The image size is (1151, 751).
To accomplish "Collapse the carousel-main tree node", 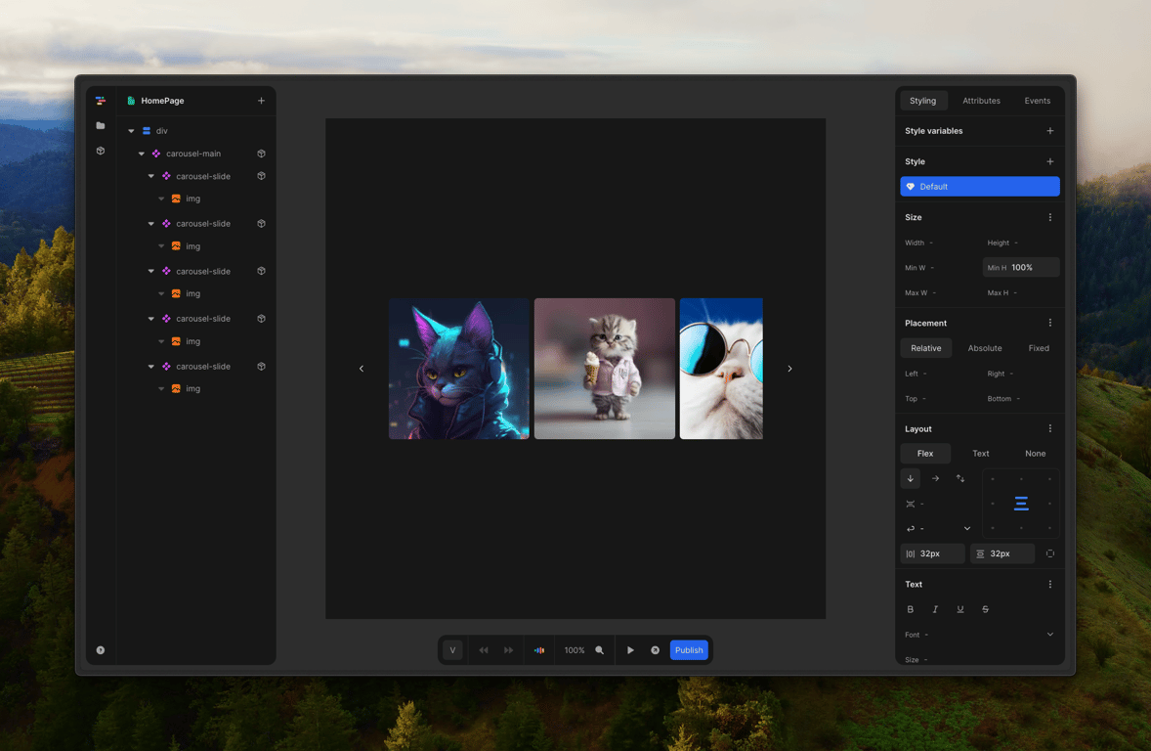I will (x=142, y=154).
